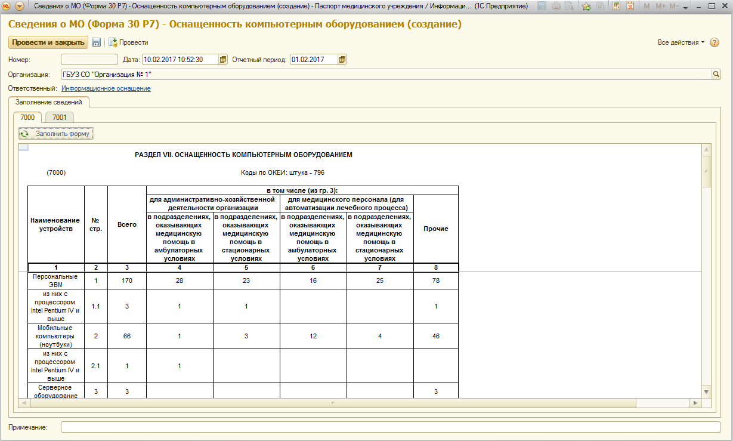Screen dimensions: 733x441
Task: Expand the Все действия menu
Action: [681, 42]
